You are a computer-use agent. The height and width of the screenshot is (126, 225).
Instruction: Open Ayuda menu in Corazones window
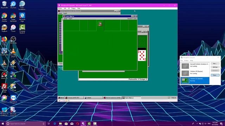(x=65, y=13)
